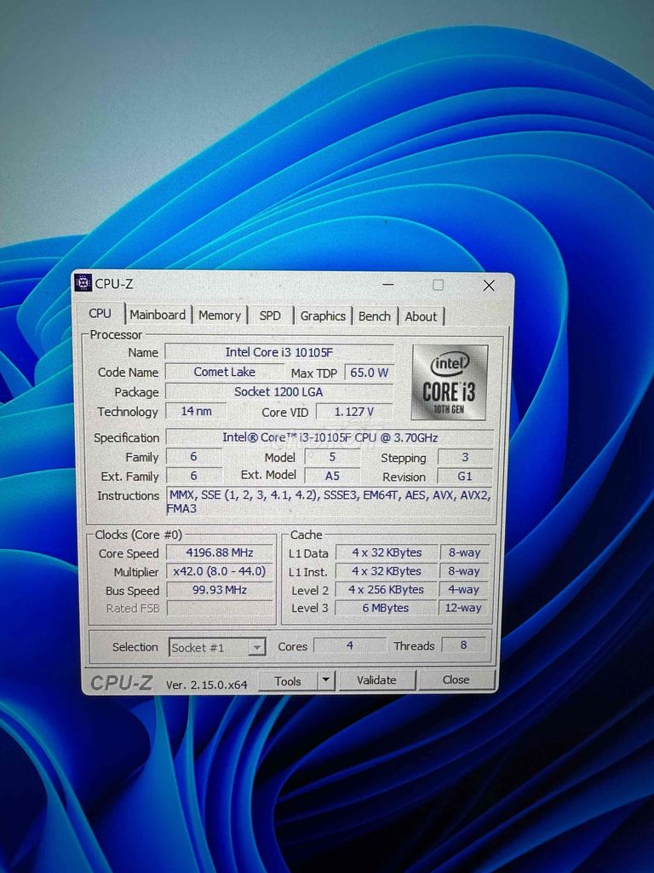Click the L1 Inst. 8-way associativity cell

click(464, 571)
